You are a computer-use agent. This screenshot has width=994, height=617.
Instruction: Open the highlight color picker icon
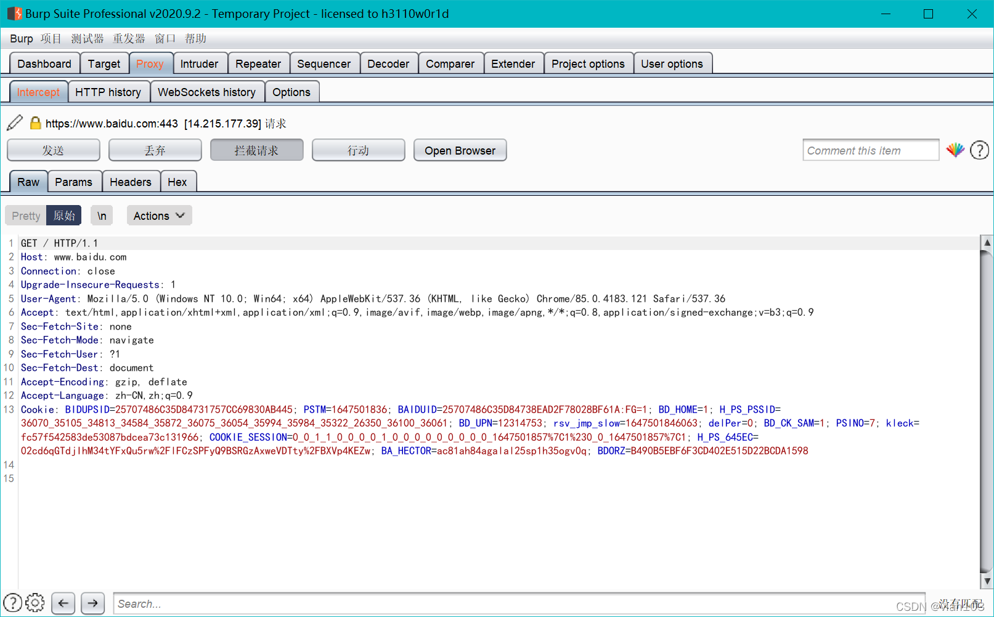tap(955, 150)
